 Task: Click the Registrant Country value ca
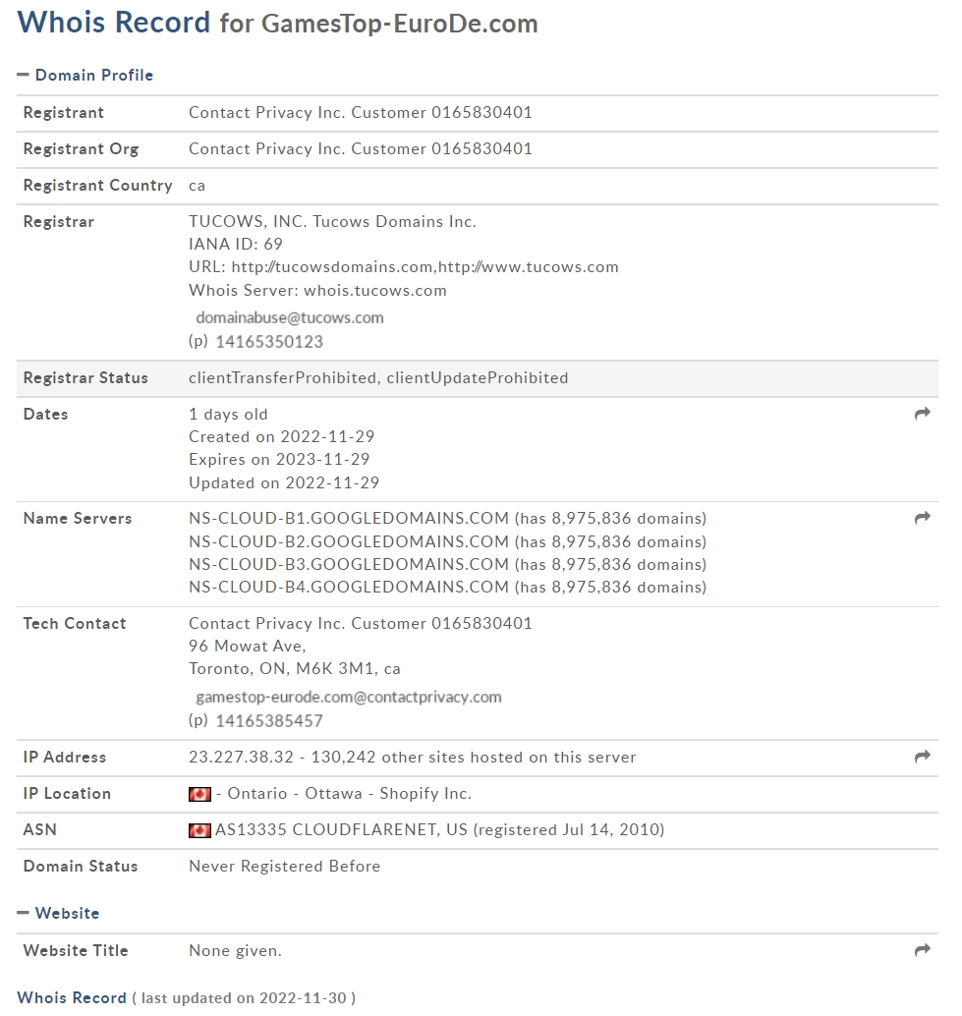point(197,186)
